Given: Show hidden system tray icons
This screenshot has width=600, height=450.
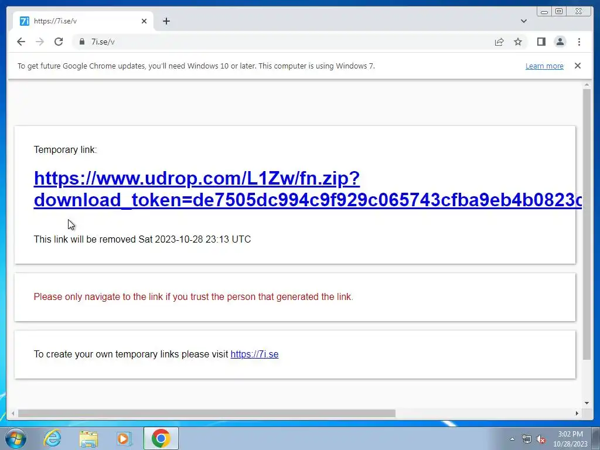Looking at the screenshot, I should tap(512, 439).
